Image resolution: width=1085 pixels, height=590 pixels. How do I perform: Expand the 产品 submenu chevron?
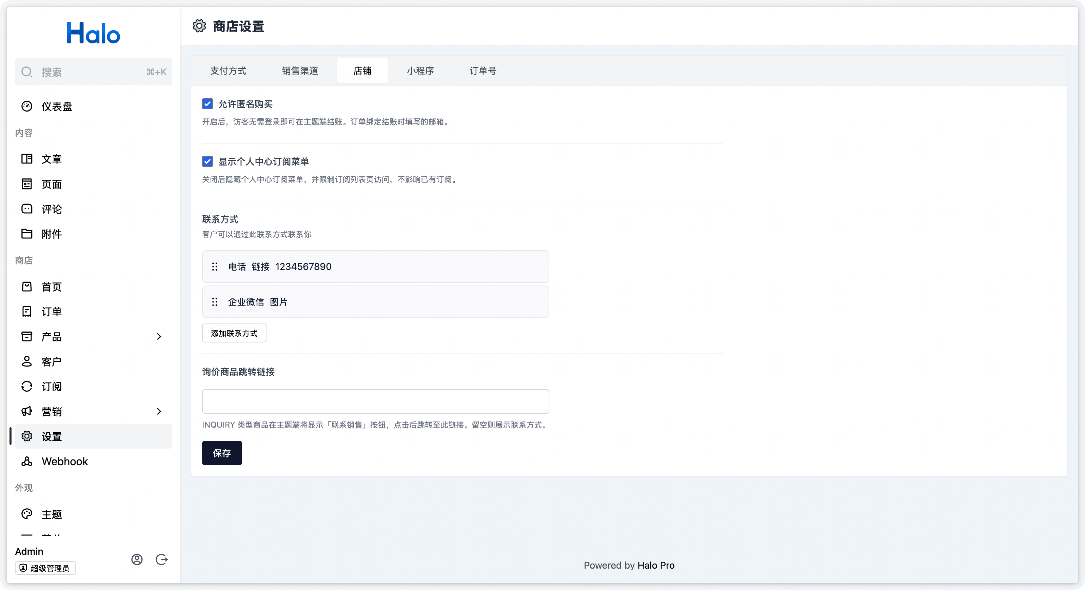[x=159, y=336]
